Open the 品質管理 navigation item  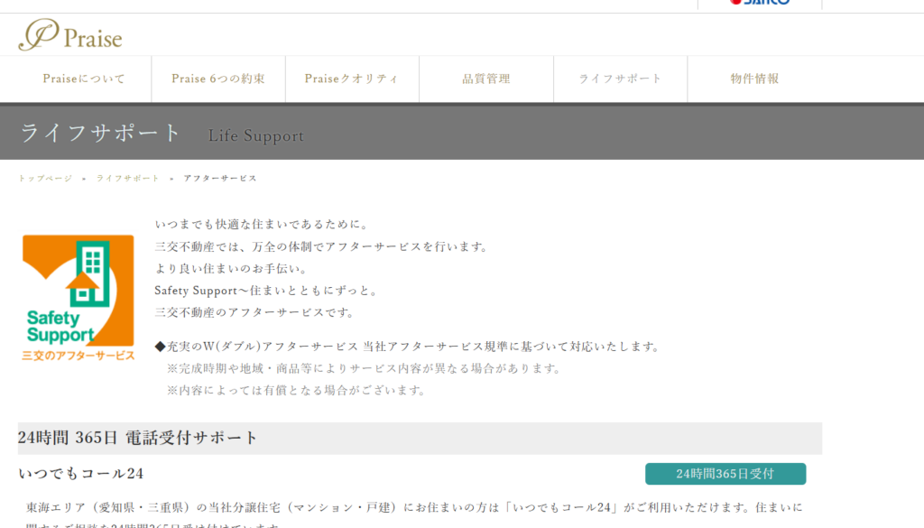486,79
